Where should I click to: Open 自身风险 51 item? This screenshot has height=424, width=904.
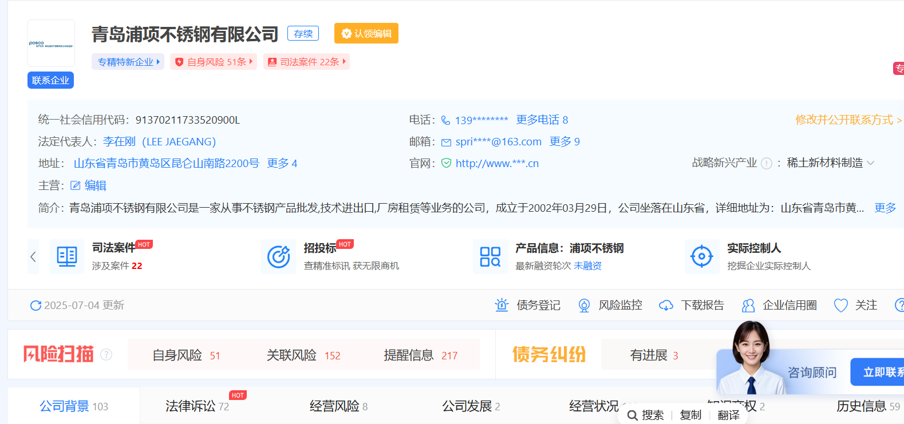(186, 355)
